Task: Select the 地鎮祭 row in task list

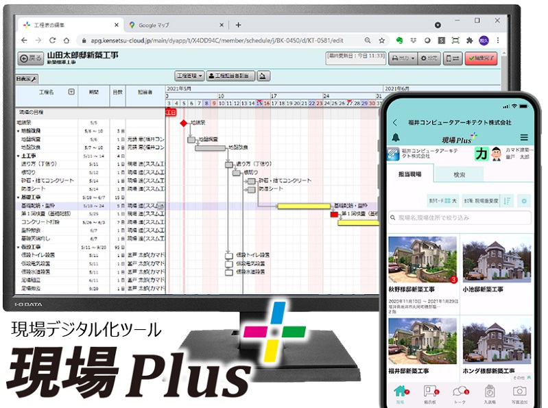Action: click(x=90, y=123)
